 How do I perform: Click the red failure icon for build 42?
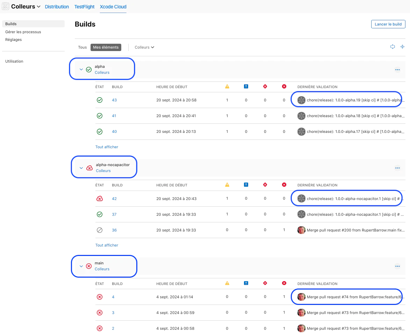click(x=100, y=198)
